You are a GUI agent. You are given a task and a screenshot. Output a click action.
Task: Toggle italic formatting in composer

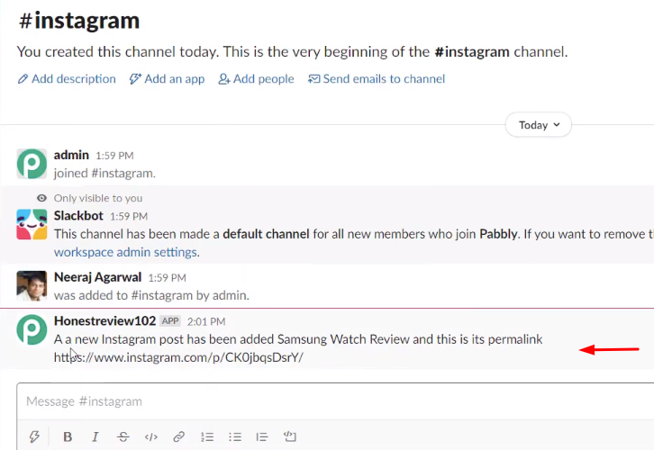coord(95,436)
